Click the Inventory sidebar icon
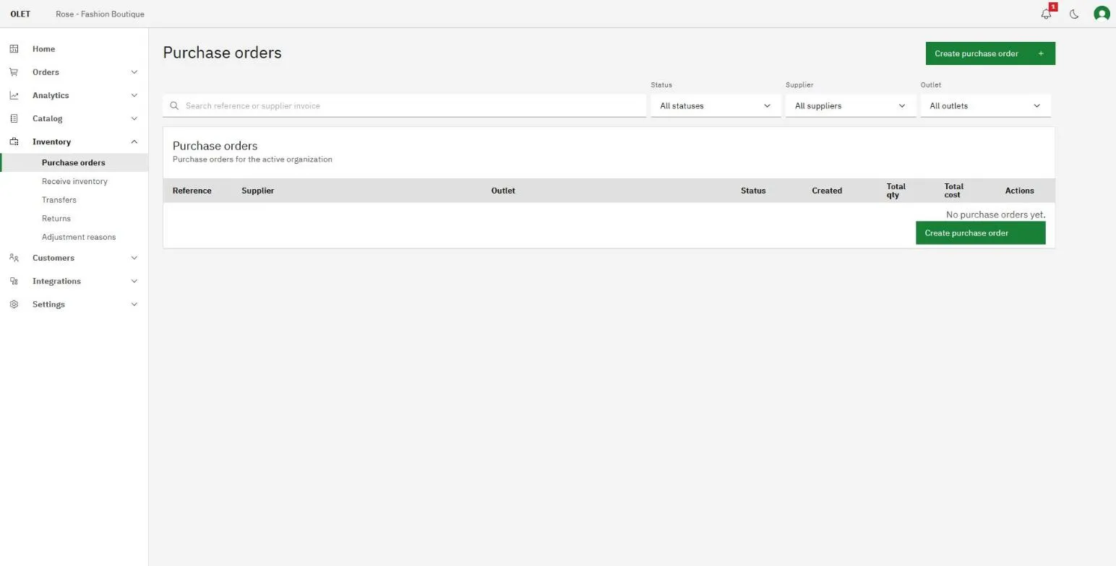The height and width of the screenshot is (566, 1116). point(14,141)
